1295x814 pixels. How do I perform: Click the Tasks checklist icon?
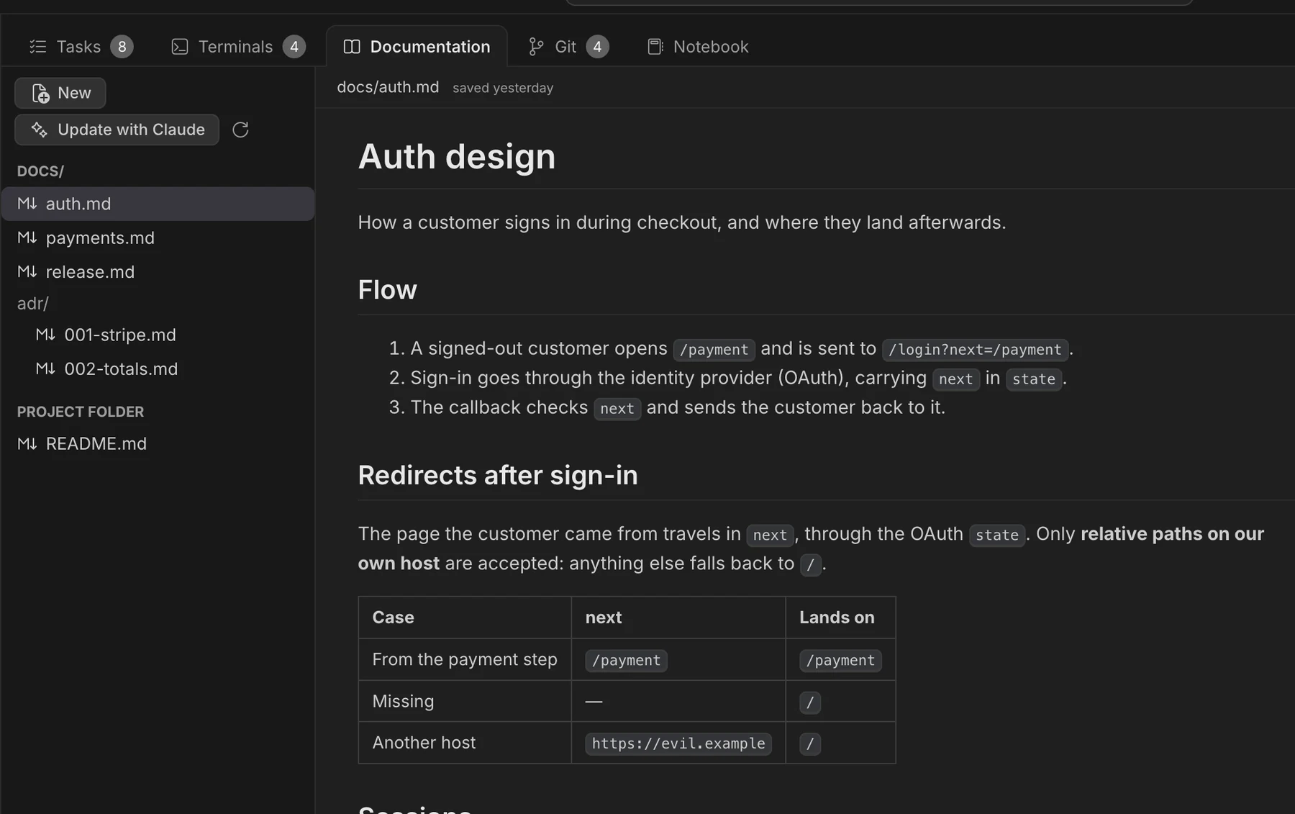click(38, 47)
